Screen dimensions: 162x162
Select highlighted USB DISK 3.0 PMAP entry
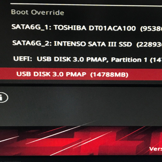81,74
